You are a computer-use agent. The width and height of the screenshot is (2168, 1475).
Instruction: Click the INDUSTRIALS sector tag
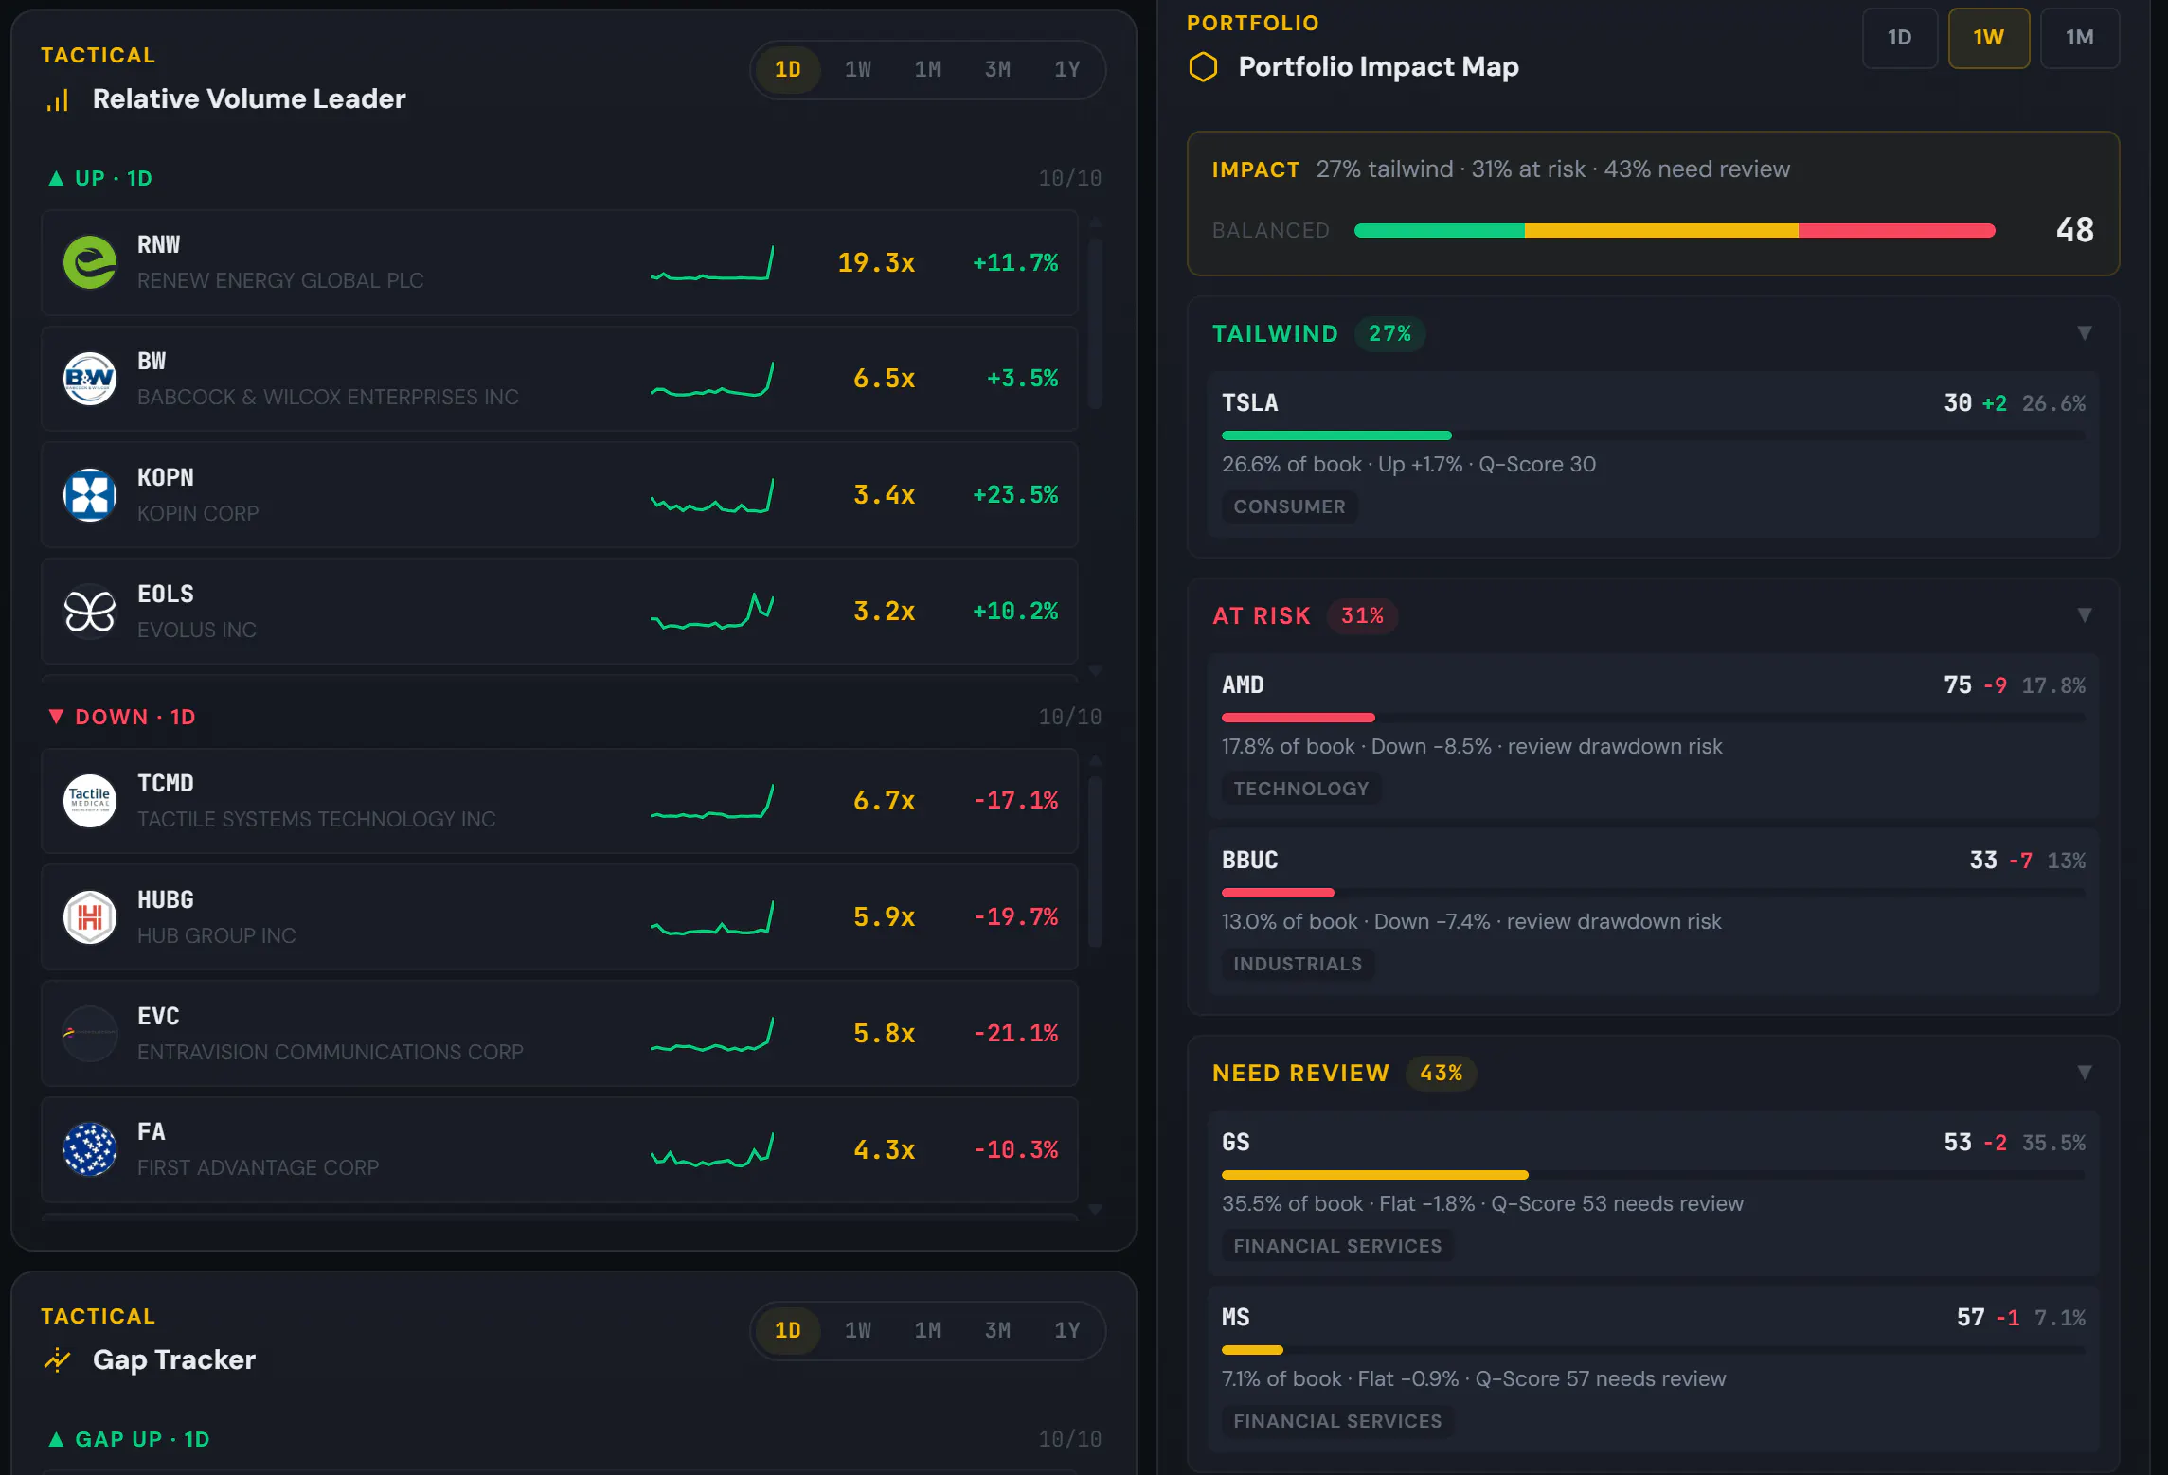[x=1298, y=964]
